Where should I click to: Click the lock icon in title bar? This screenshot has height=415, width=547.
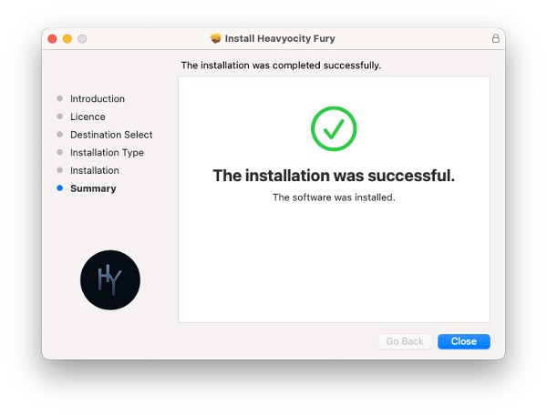point(495,38)
